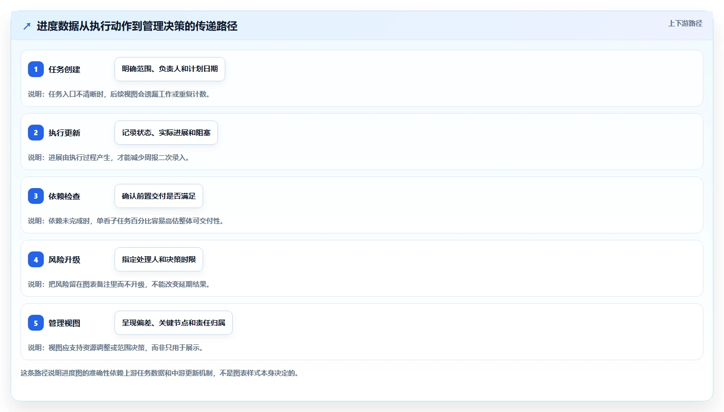The image size is (724, 412).
Task: Select the 风险升级 step label
Action: [x=64, y=259]
